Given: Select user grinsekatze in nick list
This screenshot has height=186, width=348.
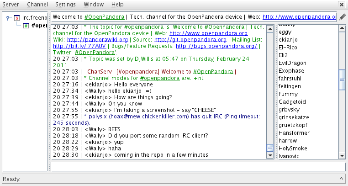Looking at the screenshot, I should point(294,117).
